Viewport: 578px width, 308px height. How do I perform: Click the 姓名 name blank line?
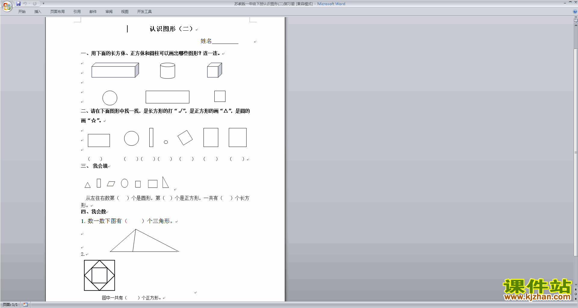click(225, 41)
